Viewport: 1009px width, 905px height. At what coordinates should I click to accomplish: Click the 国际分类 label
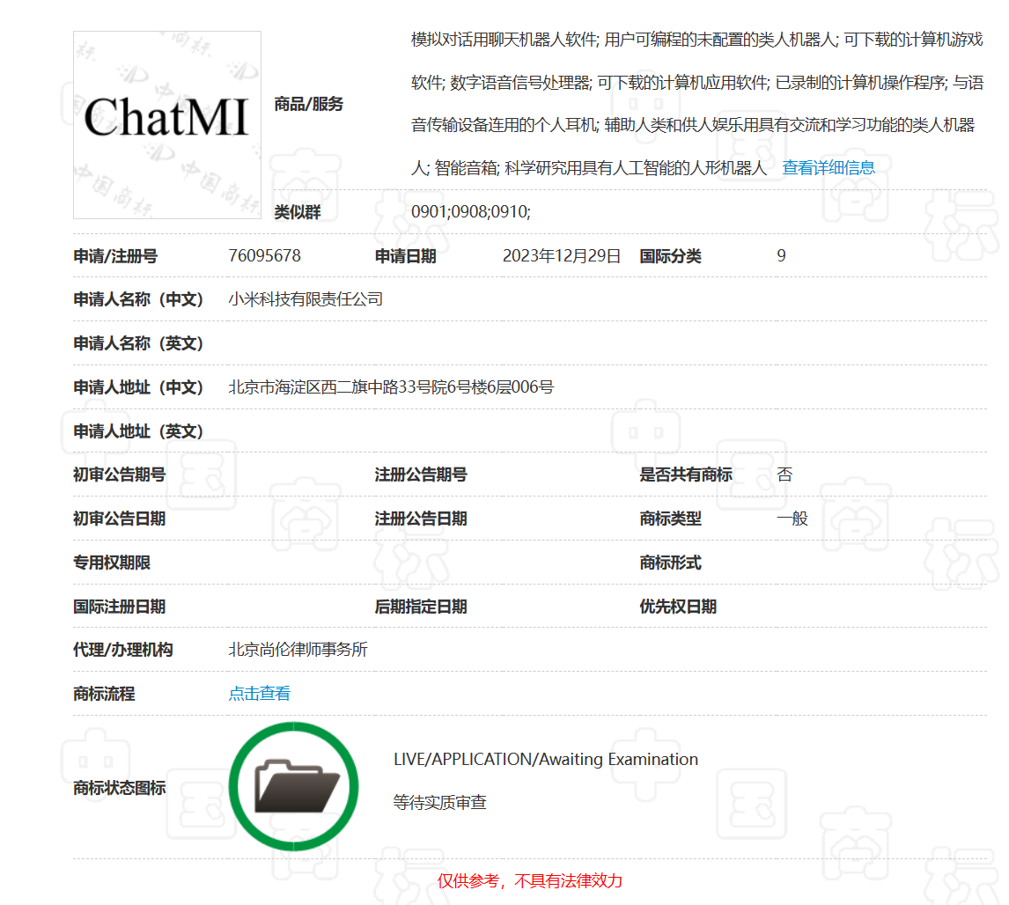point(670,257)
